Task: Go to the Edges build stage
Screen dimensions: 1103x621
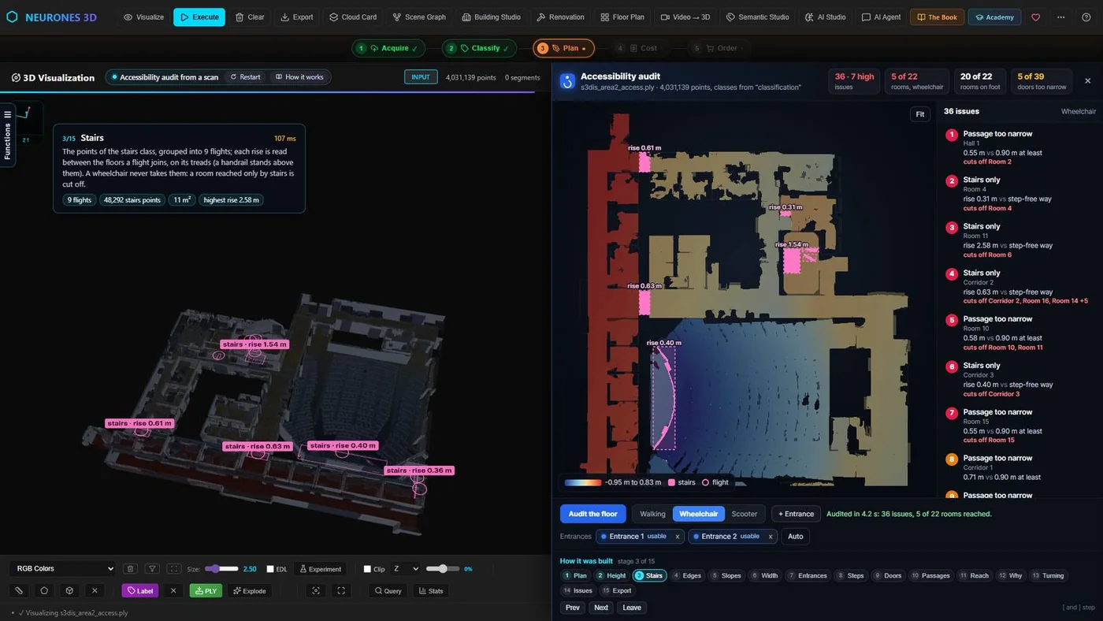Action: (x=686, y=575)
